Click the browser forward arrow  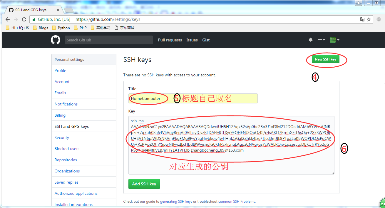pyautogui.click(x=16, y=19)
